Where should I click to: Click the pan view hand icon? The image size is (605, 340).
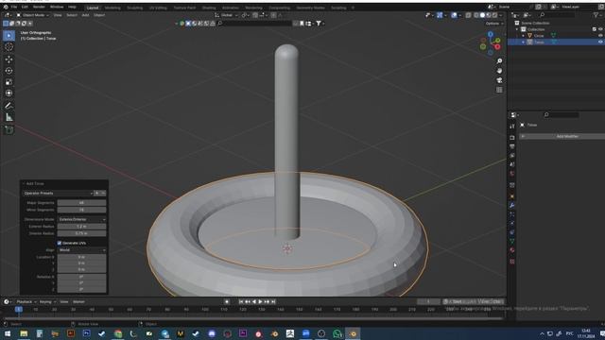click(x=499, y=71)
